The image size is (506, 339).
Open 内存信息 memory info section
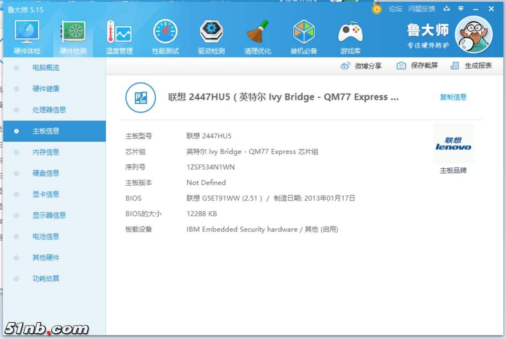(46, 152)
